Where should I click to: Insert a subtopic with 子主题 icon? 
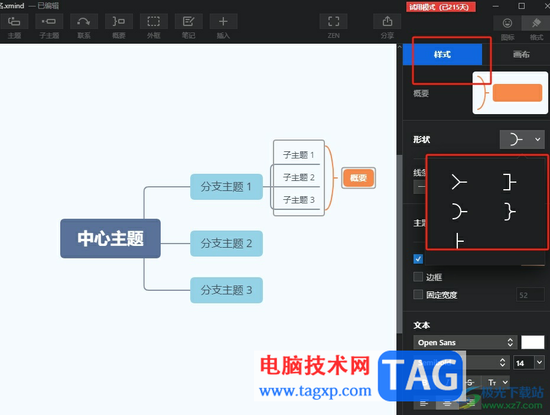pos(49,21)
